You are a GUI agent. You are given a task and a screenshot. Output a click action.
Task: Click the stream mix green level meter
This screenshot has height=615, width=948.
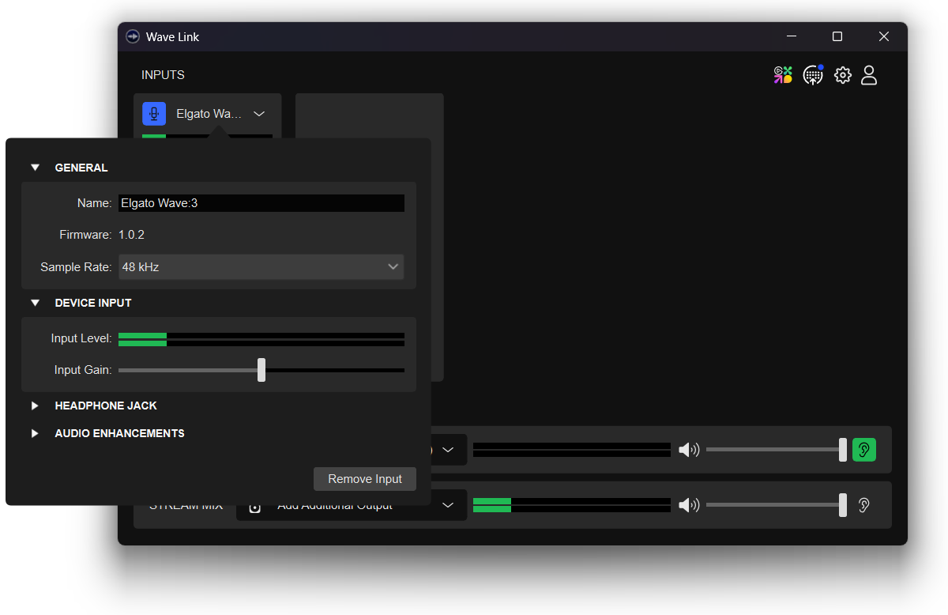click(x=572, y=505)
